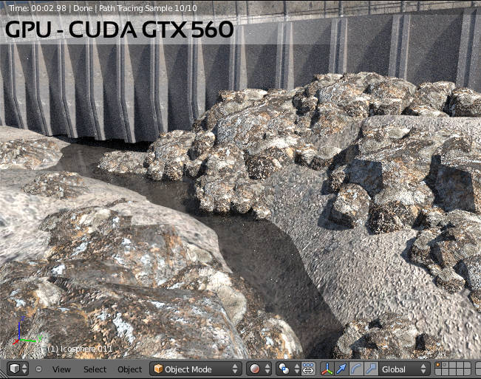481x379 pixels.
Task: Enable the rotate manipulator arc
Action: [x=356, y=369]
